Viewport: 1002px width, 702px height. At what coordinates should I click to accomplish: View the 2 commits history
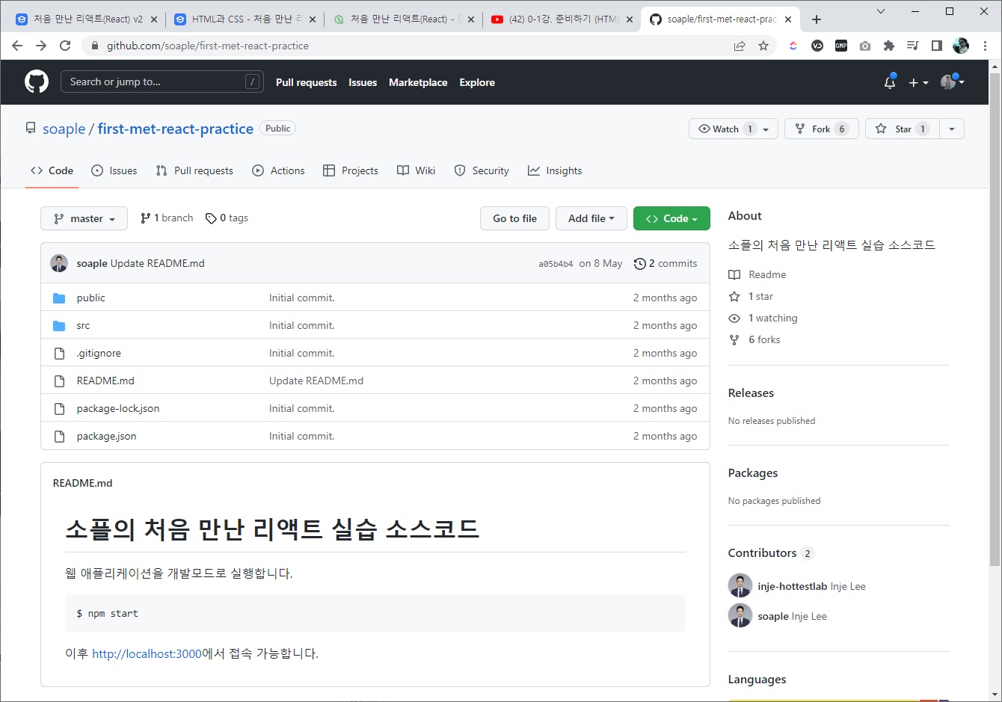pos(666,263)
